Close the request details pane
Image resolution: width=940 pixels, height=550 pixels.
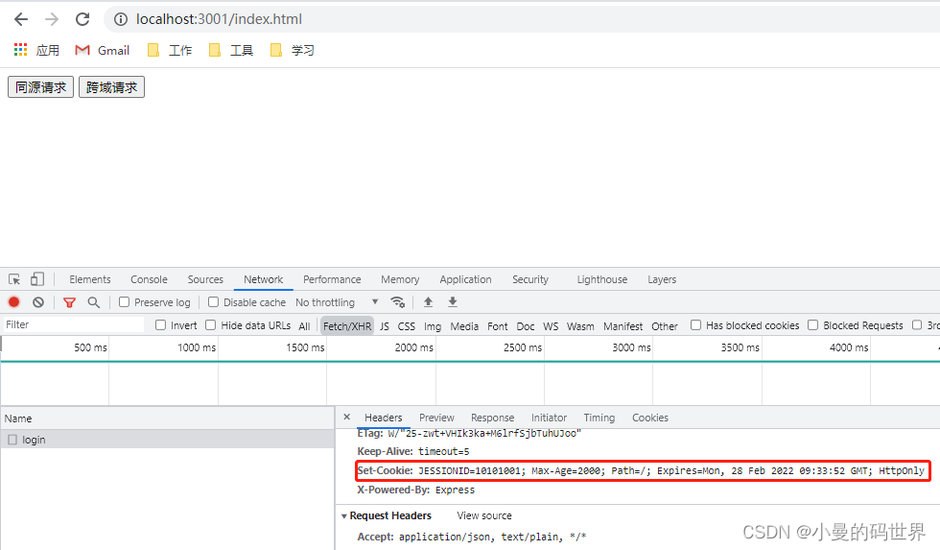click(x=347, y=418)
